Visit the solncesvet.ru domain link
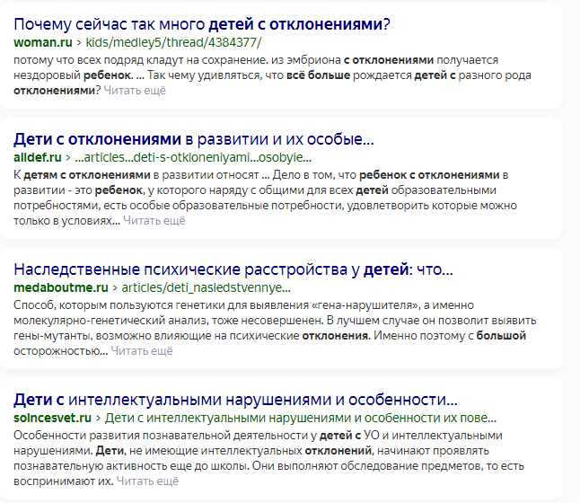580x503 pixels. [53, 418]
